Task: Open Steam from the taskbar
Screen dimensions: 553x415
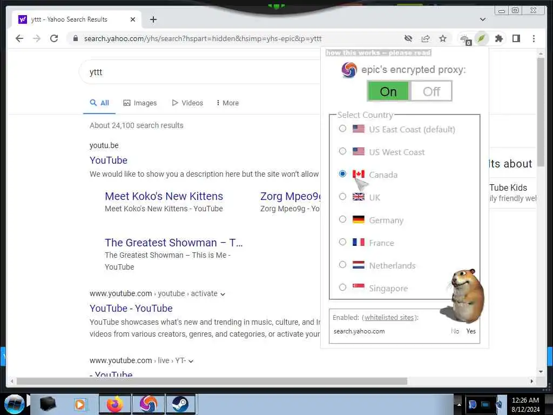Action: click(x=180, y=404)
